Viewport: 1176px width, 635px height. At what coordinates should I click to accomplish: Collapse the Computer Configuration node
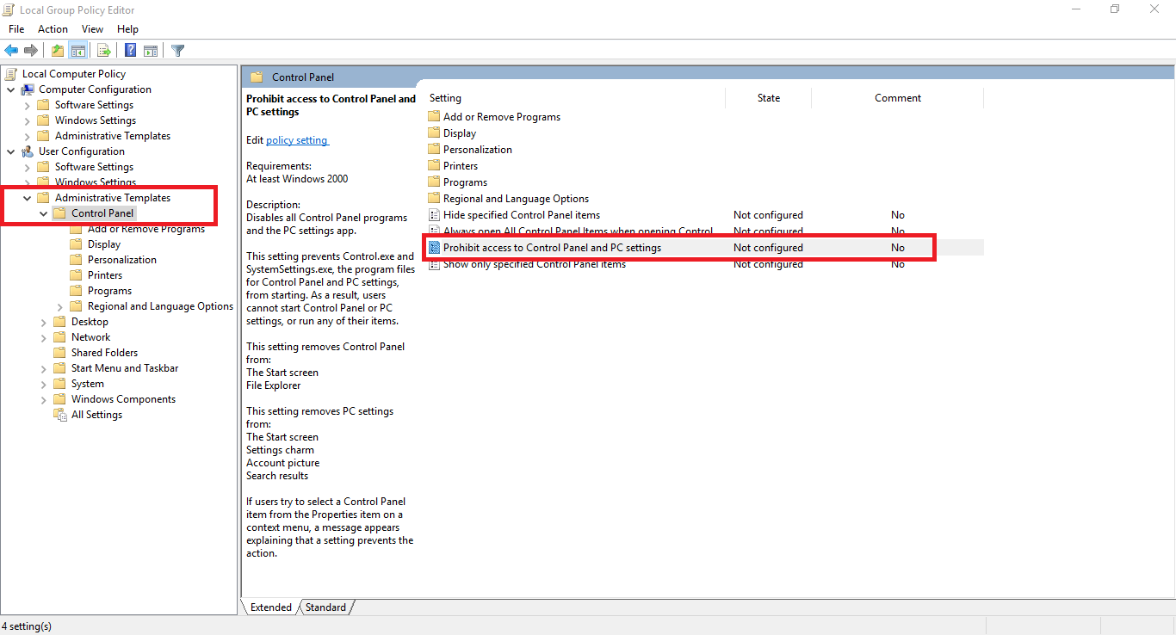click(x=11, y=89)
